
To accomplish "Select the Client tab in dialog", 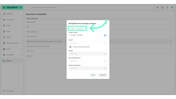I will pos(72,28).
